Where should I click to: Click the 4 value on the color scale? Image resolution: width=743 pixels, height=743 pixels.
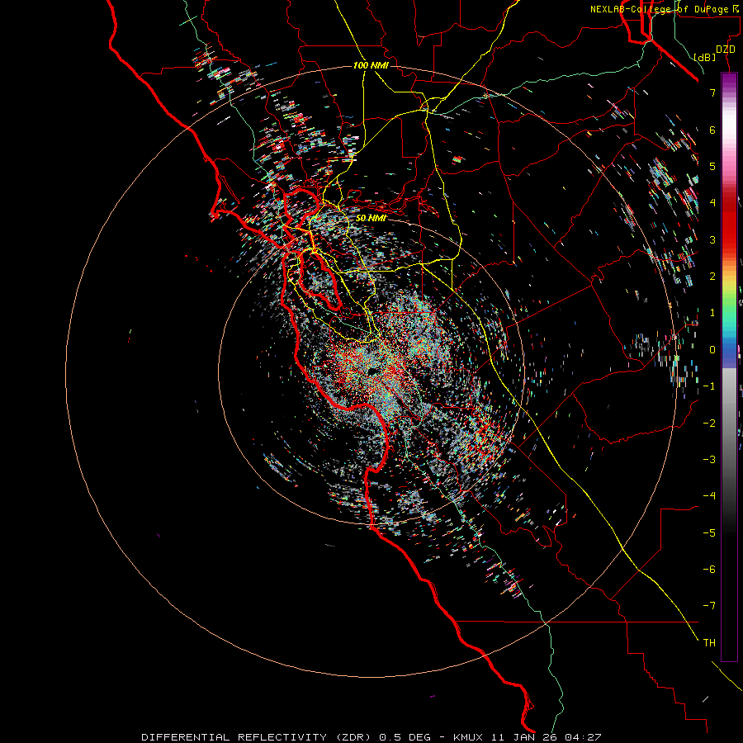click(x=712, y=203)
